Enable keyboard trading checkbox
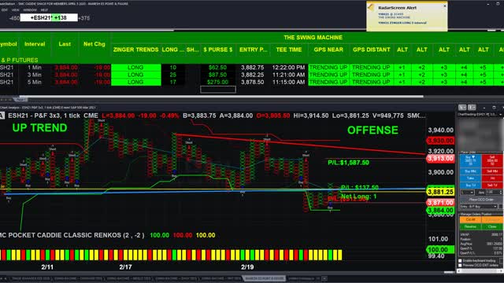Viewport: 504px width, 283px height. [460, 261]
